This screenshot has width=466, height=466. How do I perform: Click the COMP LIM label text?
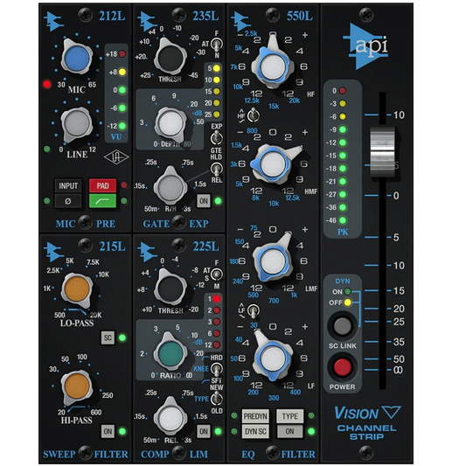tap(175, 454)
